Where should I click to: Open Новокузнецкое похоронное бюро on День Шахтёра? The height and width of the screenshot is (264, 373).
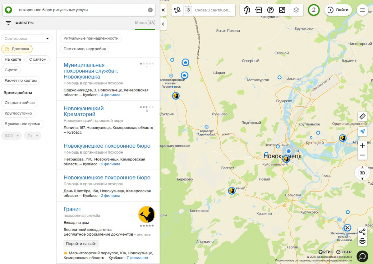tap(107, 178)
